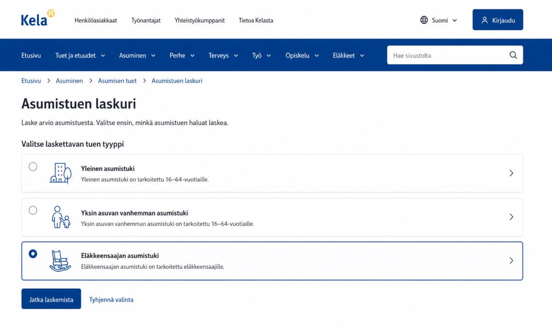Screen dimensions: 552x331
Task: Click the building icon for Yleinen asumistuki
Action: click(61, 173)
